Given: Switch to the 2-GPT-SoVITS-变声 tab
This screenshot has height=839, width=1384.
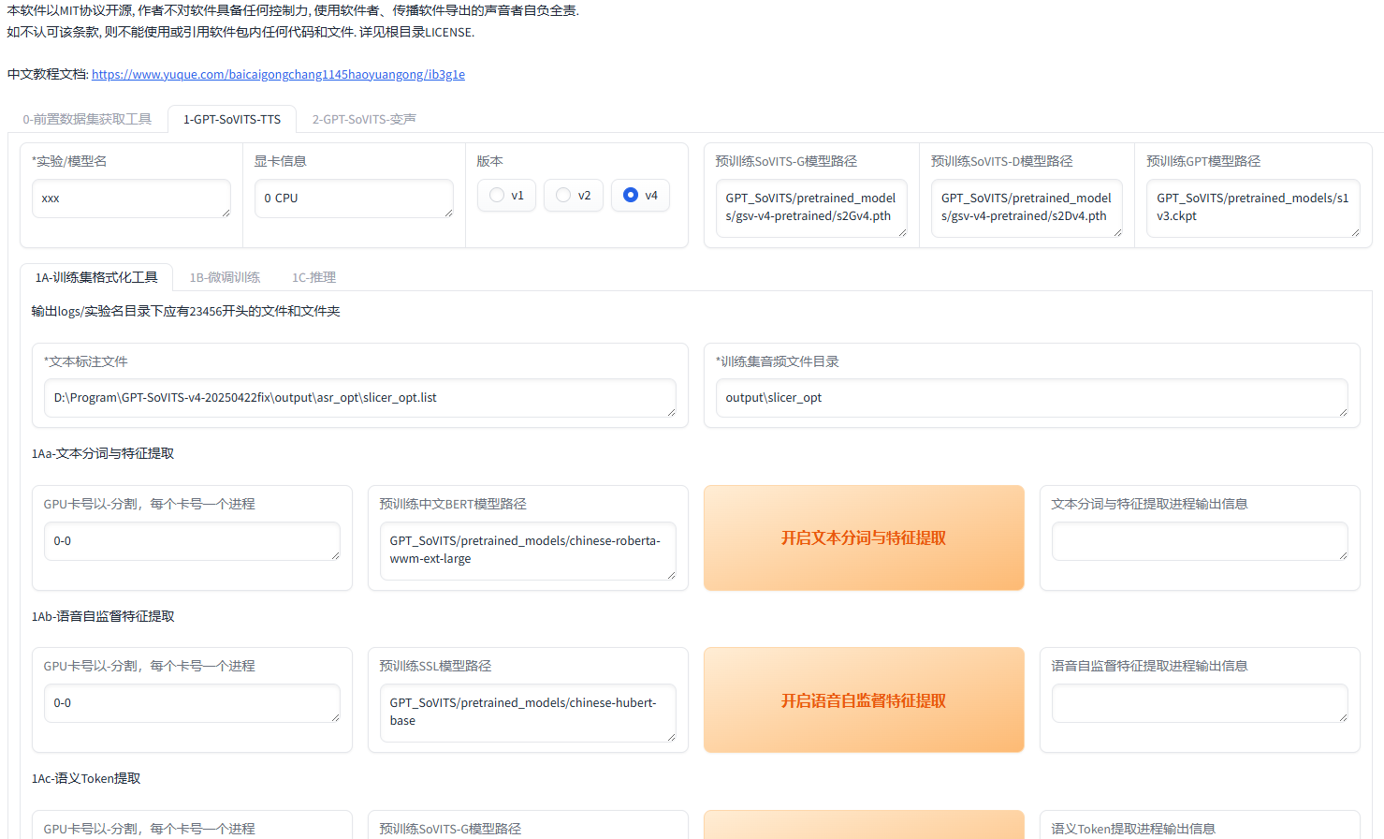Looking at the screenshot, I should 364,119.
